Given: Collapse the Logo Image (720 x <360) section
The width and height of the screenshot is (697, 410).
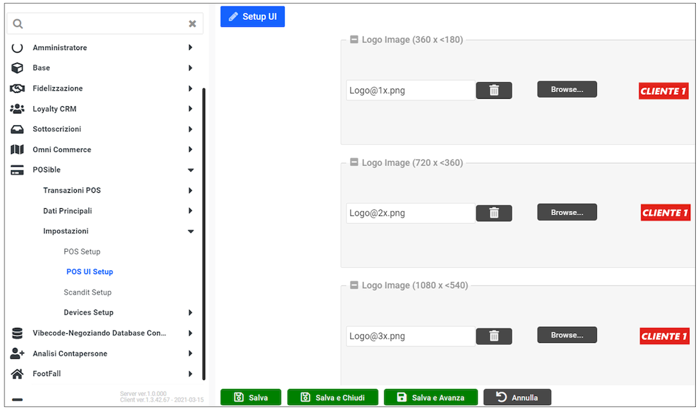Looking at the screenshot, I should (354, 163).
